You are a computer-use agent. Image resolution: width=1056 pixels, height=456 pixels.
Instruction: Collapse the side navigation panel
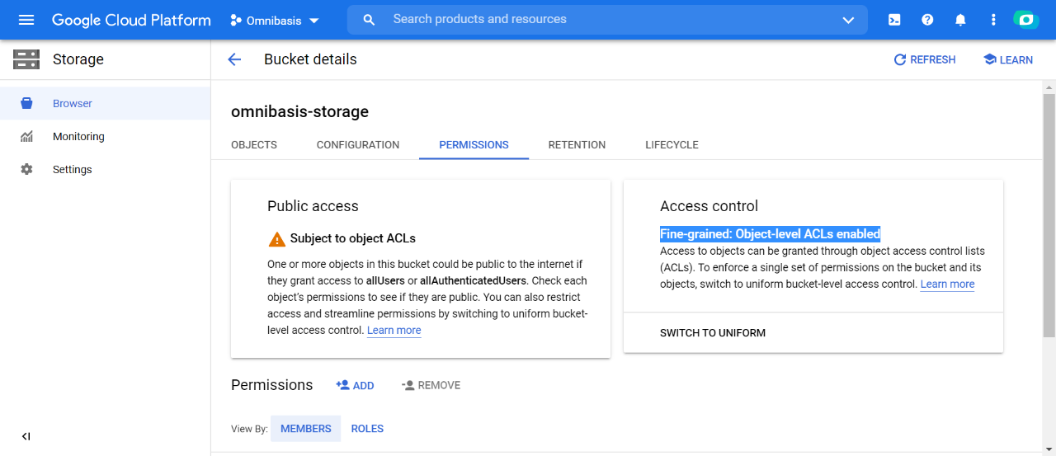[26, 436]
